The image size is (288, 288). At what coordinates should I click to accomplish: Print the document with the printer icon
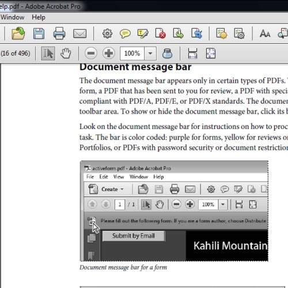coord(59,33)
